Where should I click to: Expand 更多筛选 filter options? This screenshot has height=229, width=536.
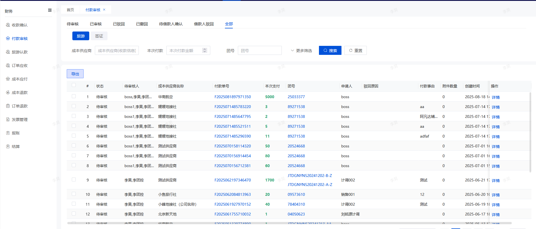click(301, 51)
